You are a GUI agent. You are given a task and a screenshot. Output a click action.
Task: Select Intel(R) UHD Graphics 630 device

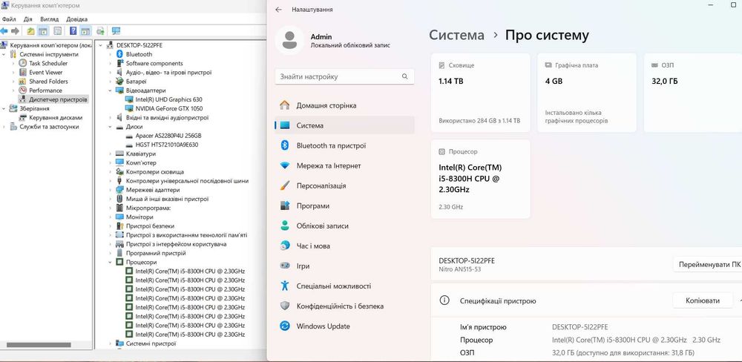(x=168, y=99)
